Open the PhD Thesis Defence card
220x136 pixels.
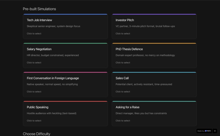(154, 56)
